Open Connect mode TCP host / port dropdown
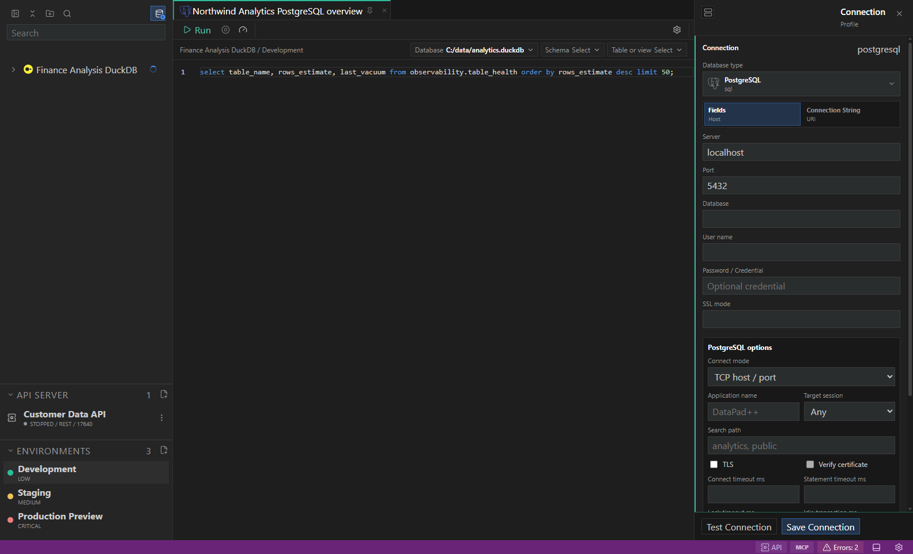This screenshot has height=554, width=913. coord(801,377)
